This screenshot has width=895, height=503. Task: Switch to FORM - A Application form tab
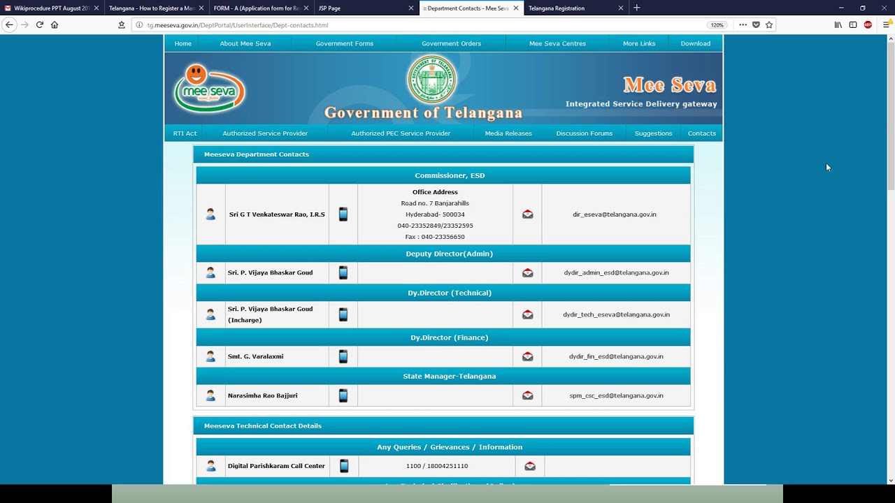pos(260,8)
